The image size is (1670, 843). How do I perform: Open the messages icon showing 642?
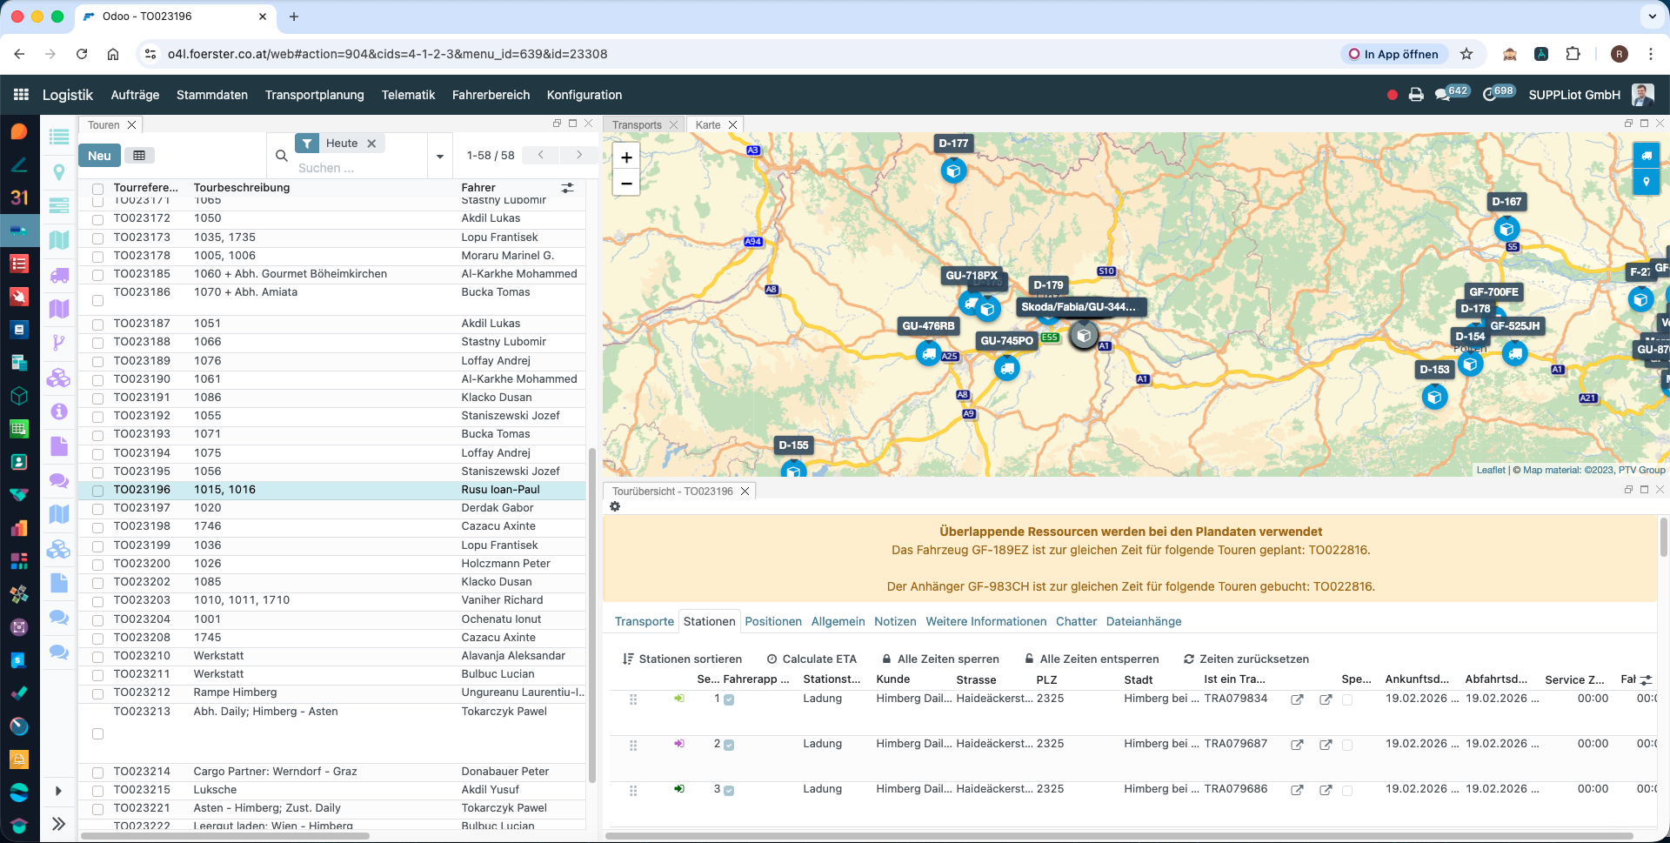(1446, 92)
